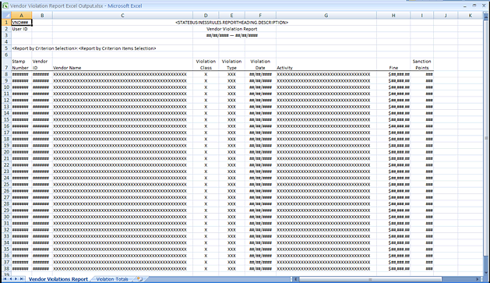This screenshot has width=490, height=283.
Task: Restore down the Excel window
Action: point(474,5)
